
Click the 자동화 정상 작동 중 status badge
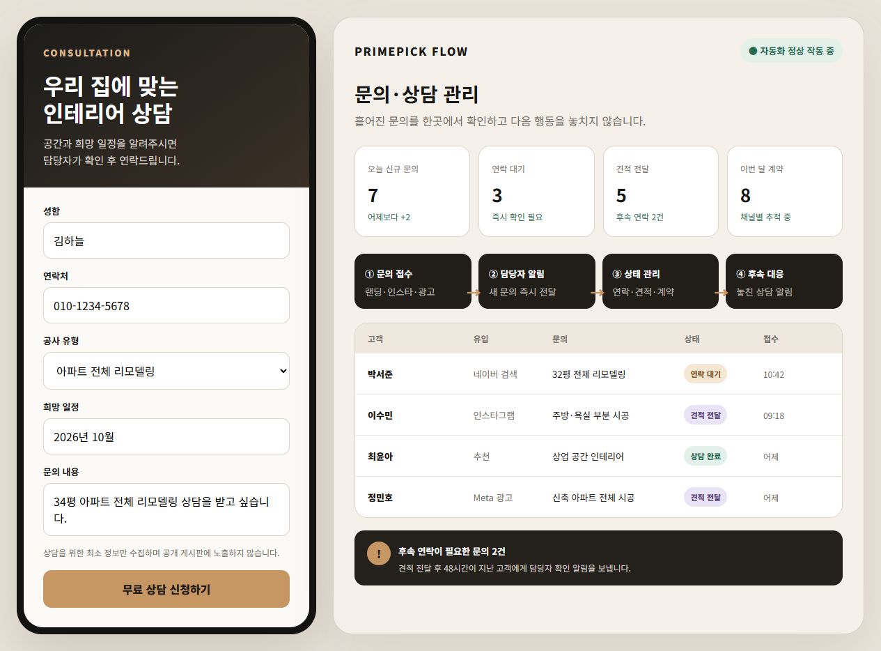(791, 51)
